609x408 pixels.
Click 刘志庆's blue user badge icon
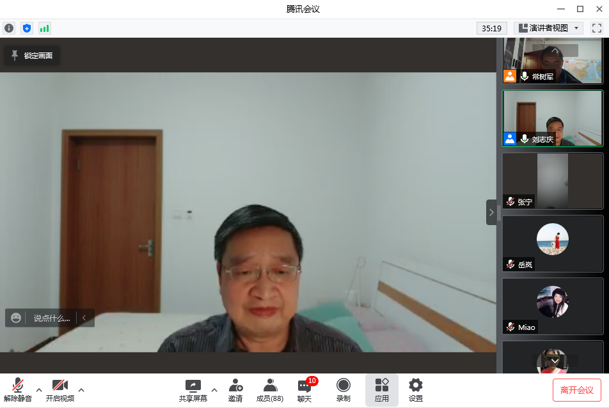(510, 139)
